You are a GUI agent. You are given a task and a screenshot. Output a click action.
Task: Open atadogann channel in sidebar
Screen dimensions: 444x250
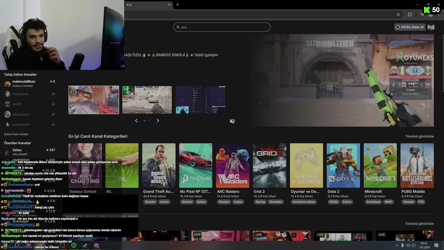29,114
